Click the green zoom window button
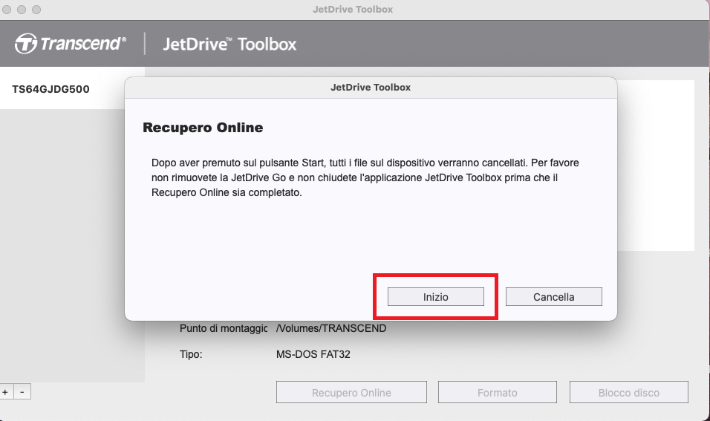The width and height of the screenshot is (710, 421). [x=36, y=10]
